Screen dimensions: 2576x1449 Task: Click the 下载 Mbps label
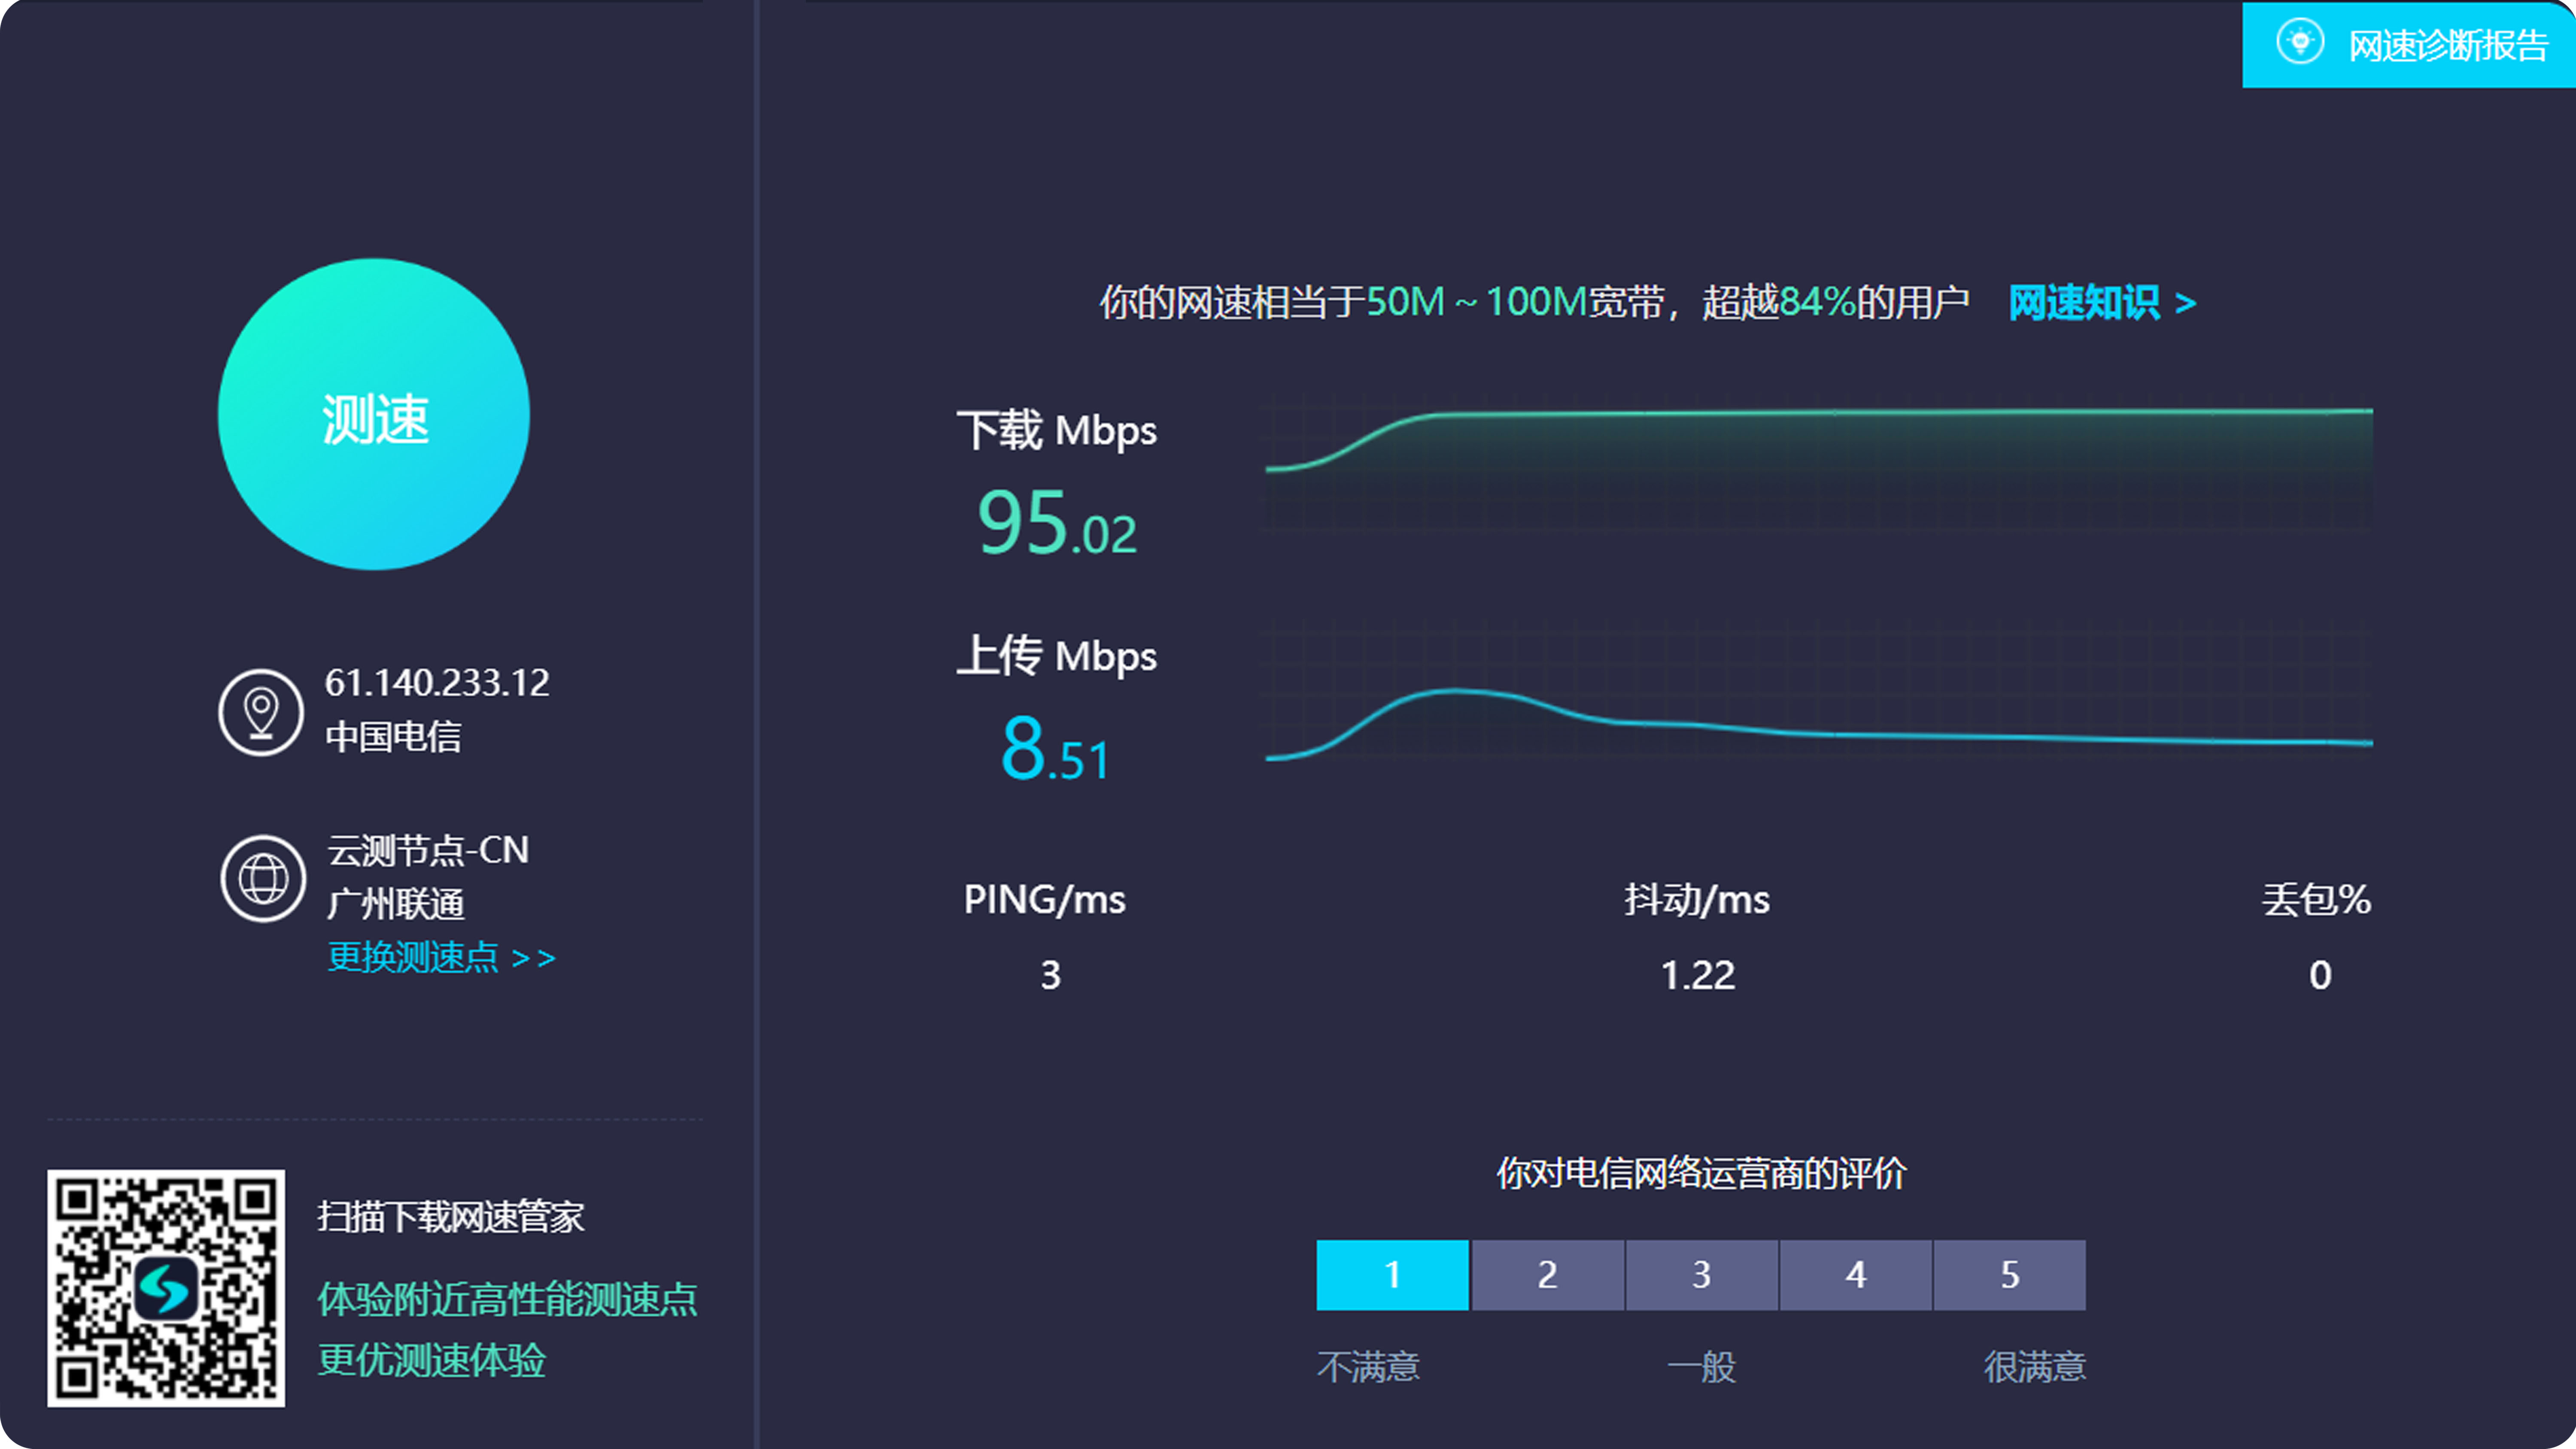click(x=1056, y=430)
